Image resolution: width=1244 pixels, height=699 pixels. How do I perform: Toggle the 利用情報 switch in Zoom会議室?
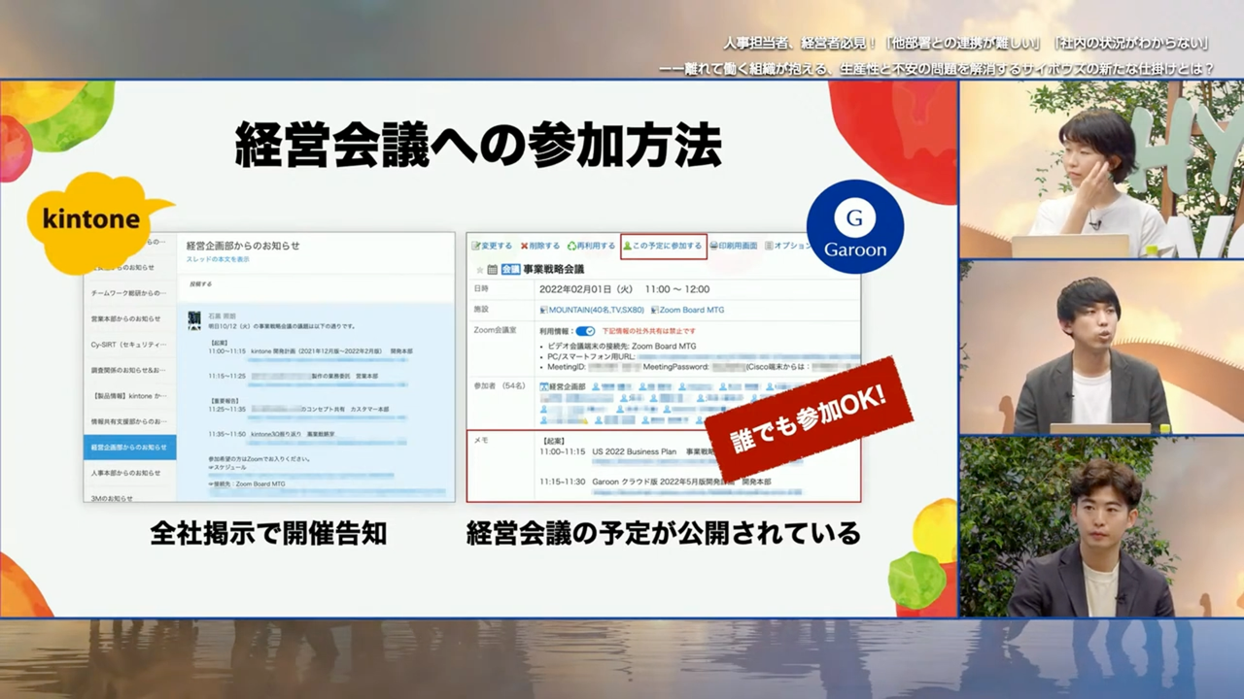pyautogui.click(x=585, y=331)
